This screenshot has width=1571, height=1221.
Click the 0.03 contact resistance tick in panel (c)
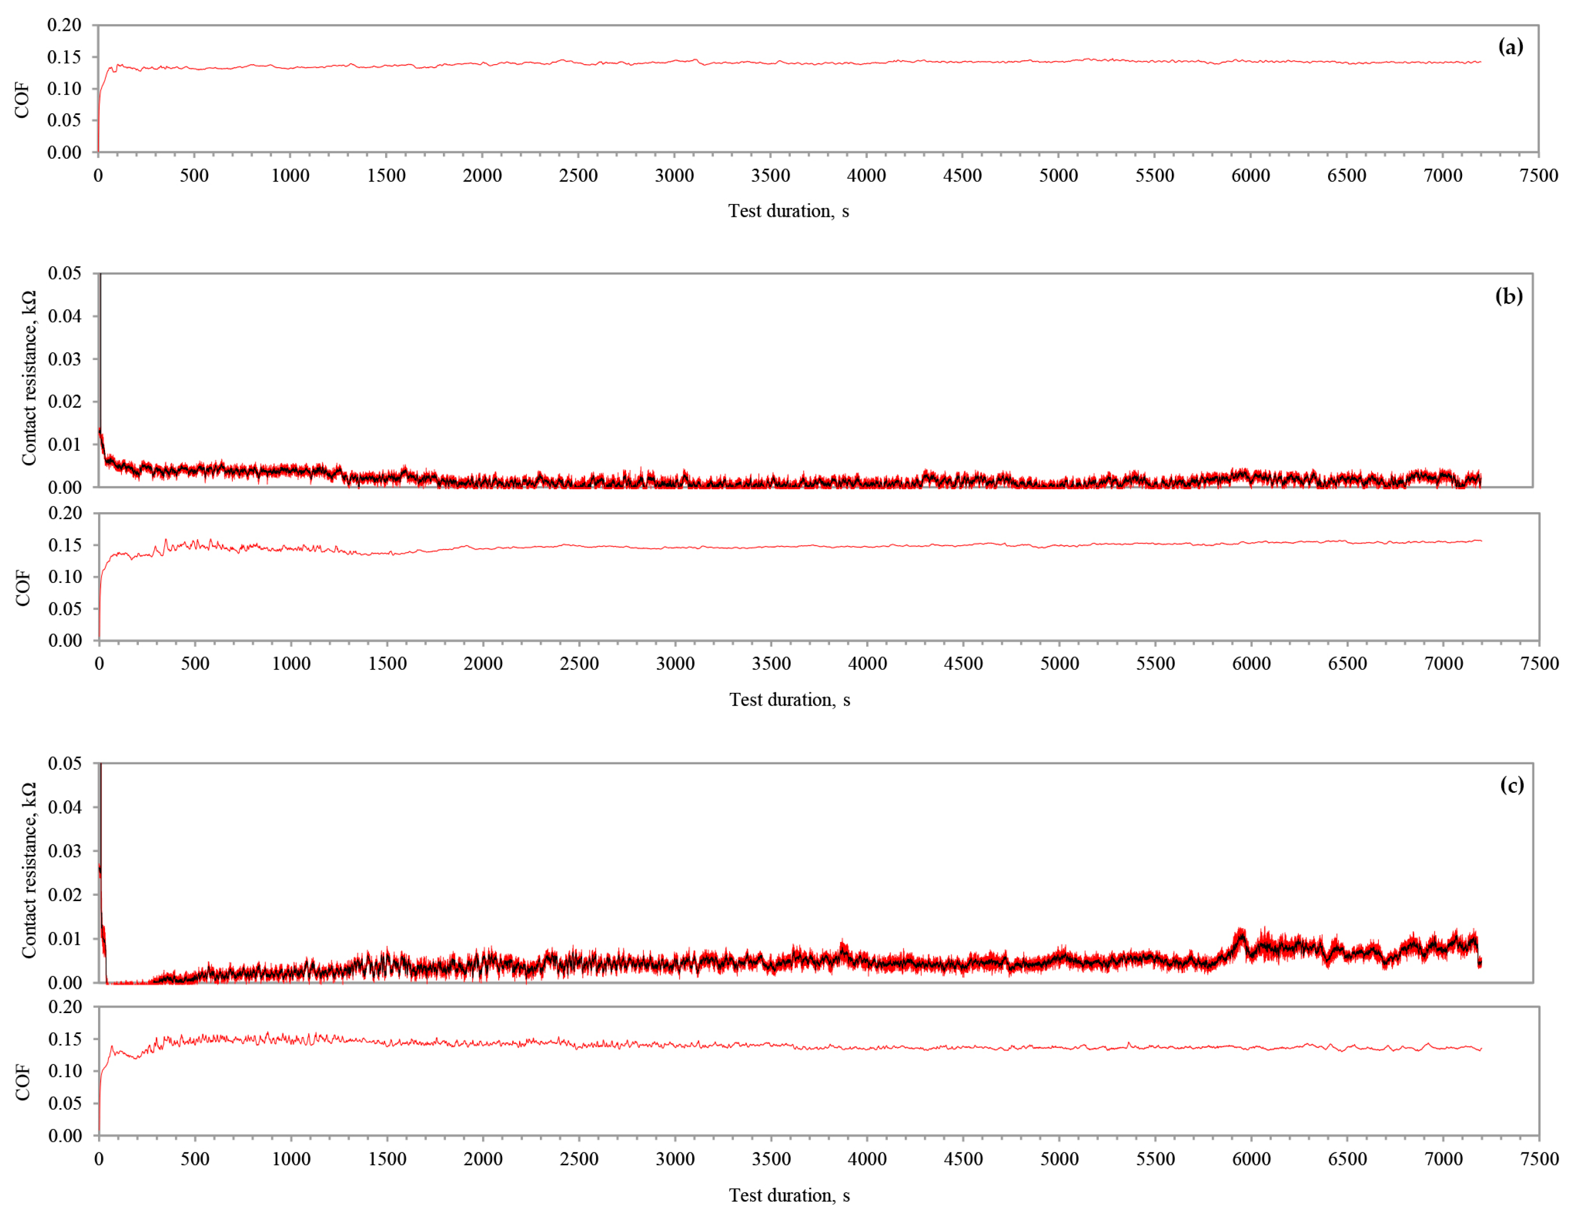coord(65,850)
